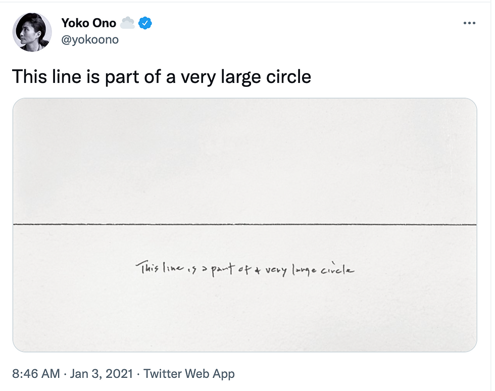Click the handwritten word 'circle' in the image
Image resolution: width=495 pixels, height=391 pixels.
pyautogui.click(x=338, y=269)
